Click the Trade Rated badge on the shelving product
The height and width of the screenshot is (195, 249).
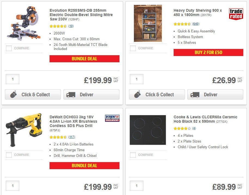[x=236, y=14]
